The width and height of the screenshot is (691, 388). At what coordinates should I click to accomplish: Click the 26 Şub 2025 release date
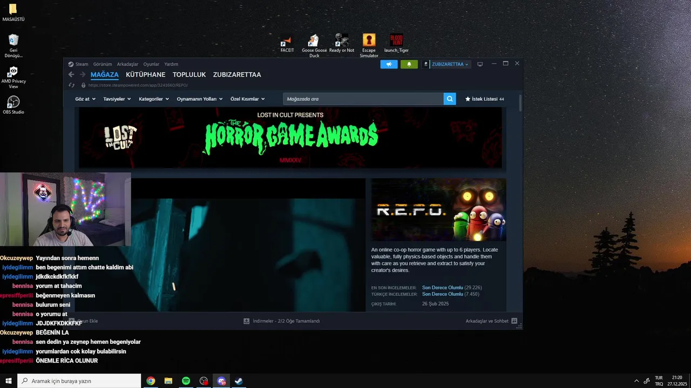(x=435, y=304)
